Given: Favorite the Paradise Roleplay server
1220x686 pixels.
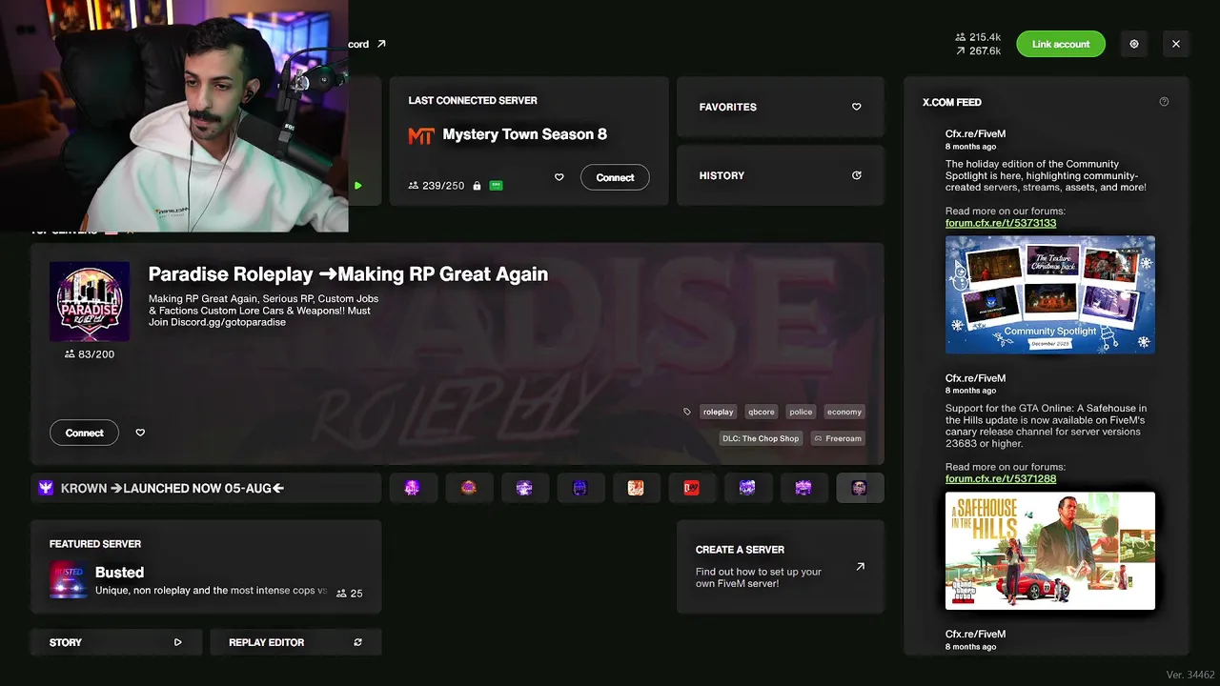Looking at the screenshot, I should coord(140,433).
